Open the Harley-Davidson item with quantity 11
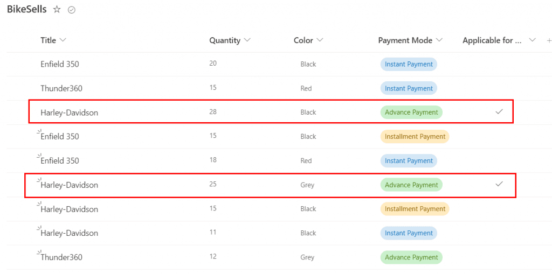 [69, 233]
